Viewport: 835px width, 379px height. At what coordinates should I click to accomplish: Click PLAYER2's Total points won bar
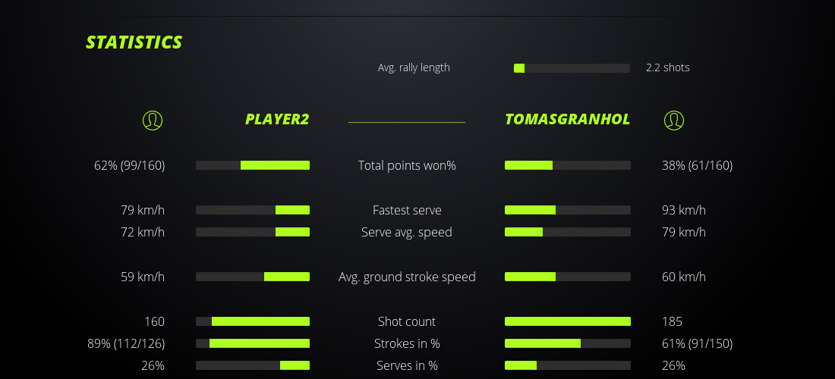coord(253,165)
